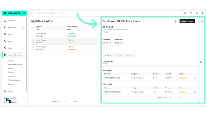Click the icon beside the Sequence logo
The width and height of the screenshot is (207, 116).
coord(24,13)
